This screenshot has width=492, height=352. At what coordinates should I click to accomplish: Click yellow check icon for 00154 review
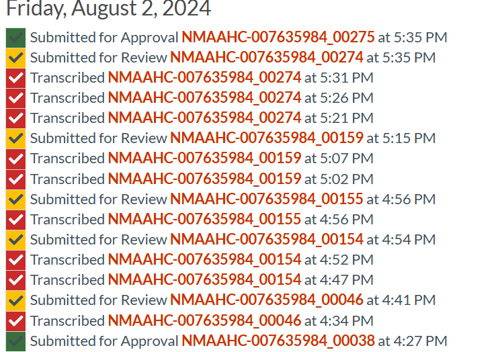coord(15,240)
